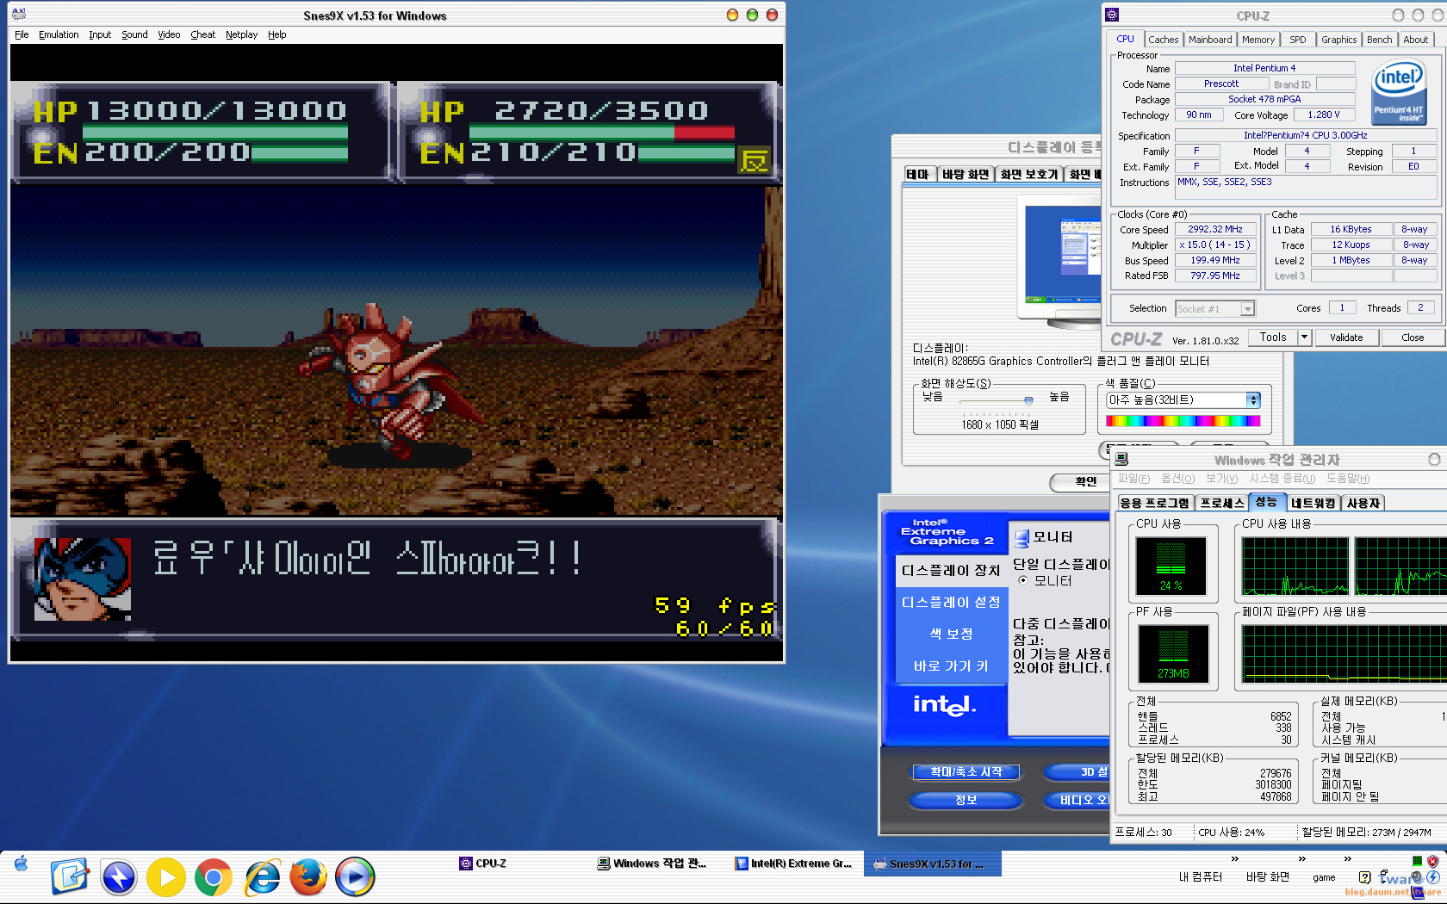Screen dimensions: 1447x904
Task: Click the 확대/축소 시작 button
Action: click(966, 772)
